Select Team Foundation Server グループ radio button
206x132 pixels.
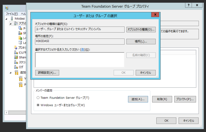38,98
